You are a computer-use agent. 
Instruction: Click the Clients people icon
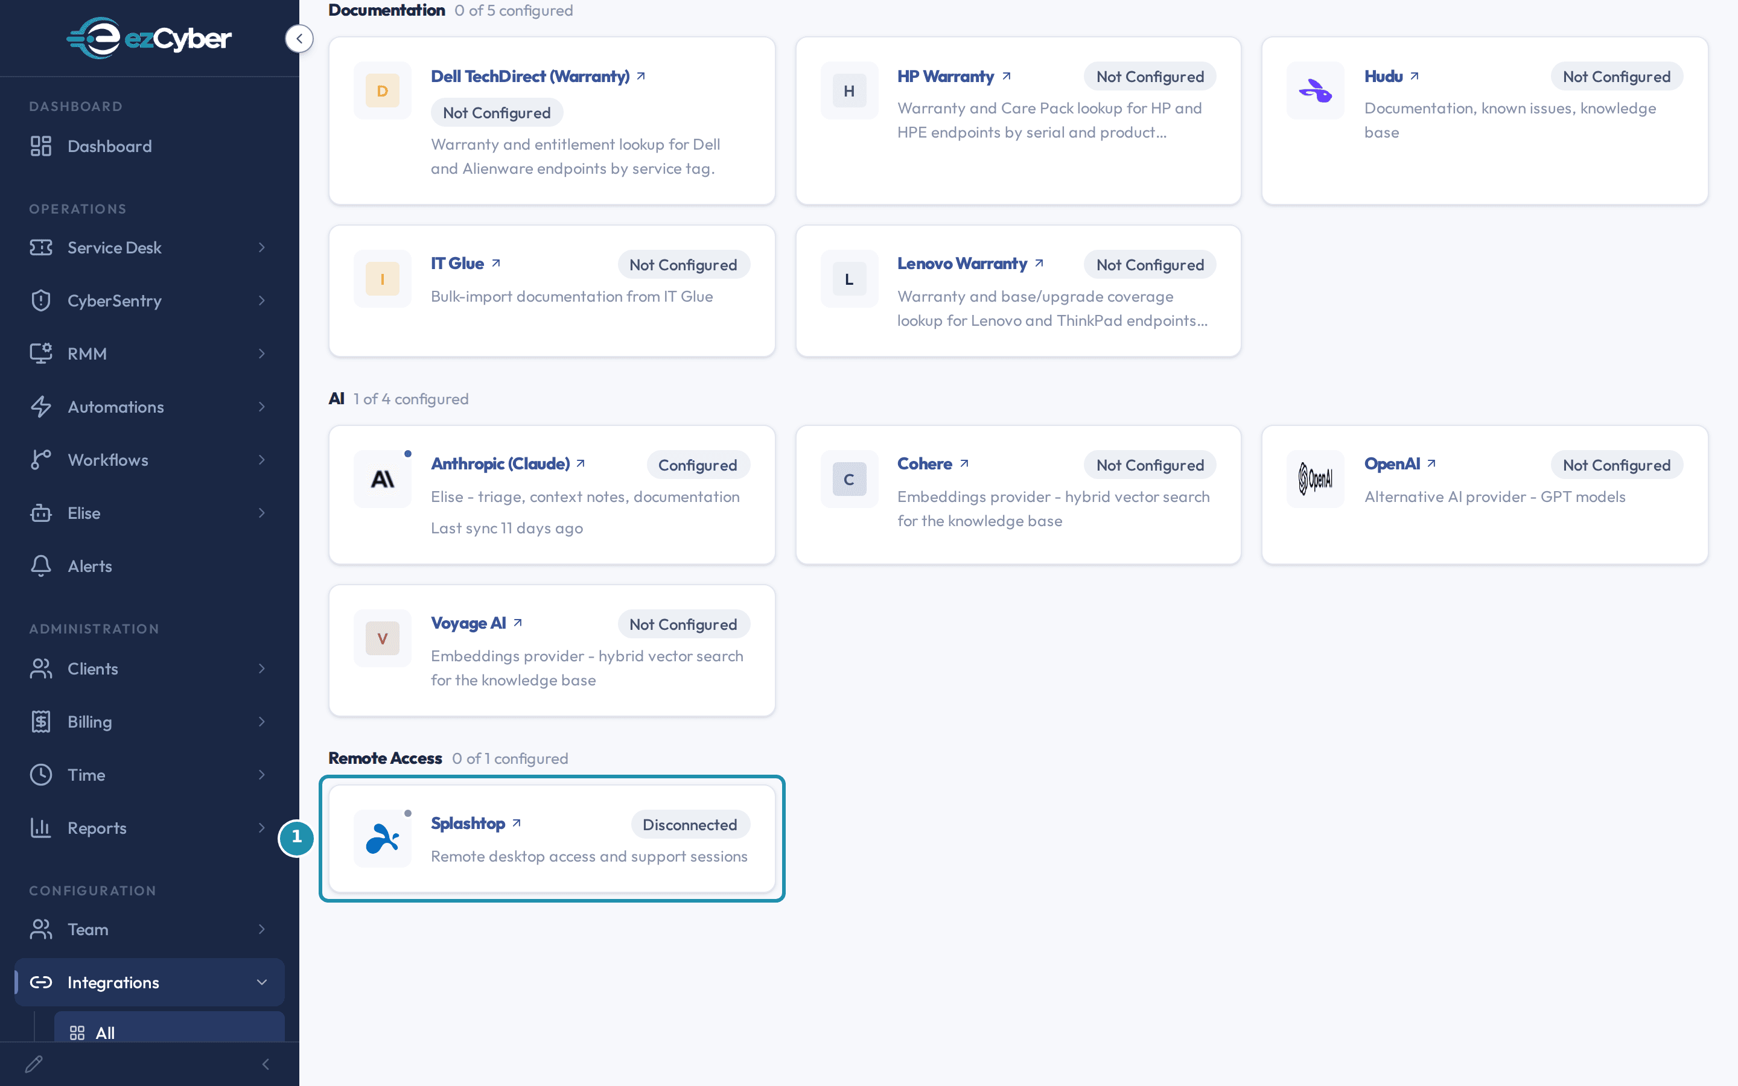click(41, 668)
